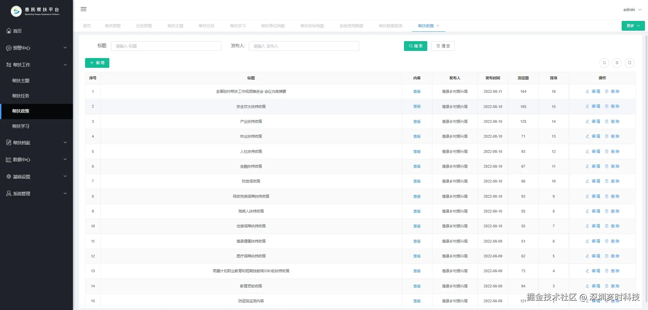Click the round search toggle icon
The height and width of the screenshot is (310, 648).
tap(629, 63)
